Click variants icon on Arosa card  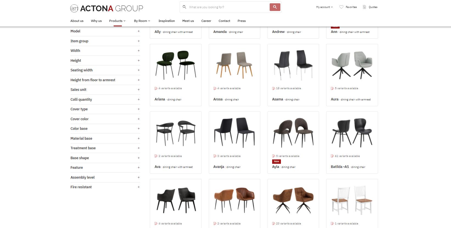(x=215, y=88)
